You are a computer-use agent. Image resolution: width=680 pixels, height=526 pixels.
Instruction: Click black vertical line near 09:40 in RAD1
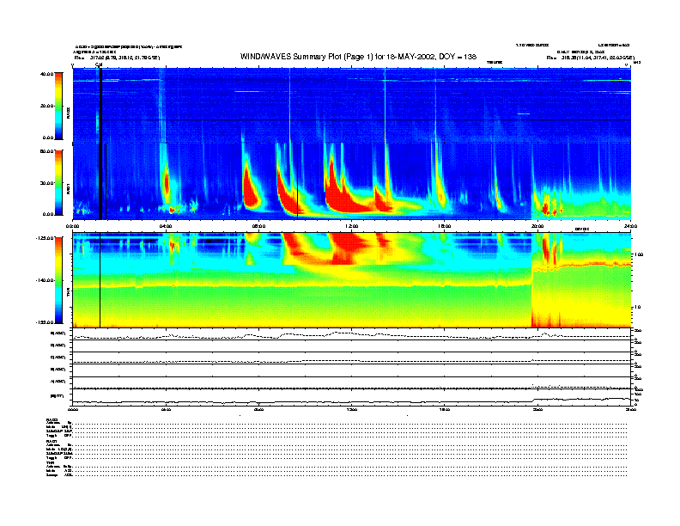297,180
